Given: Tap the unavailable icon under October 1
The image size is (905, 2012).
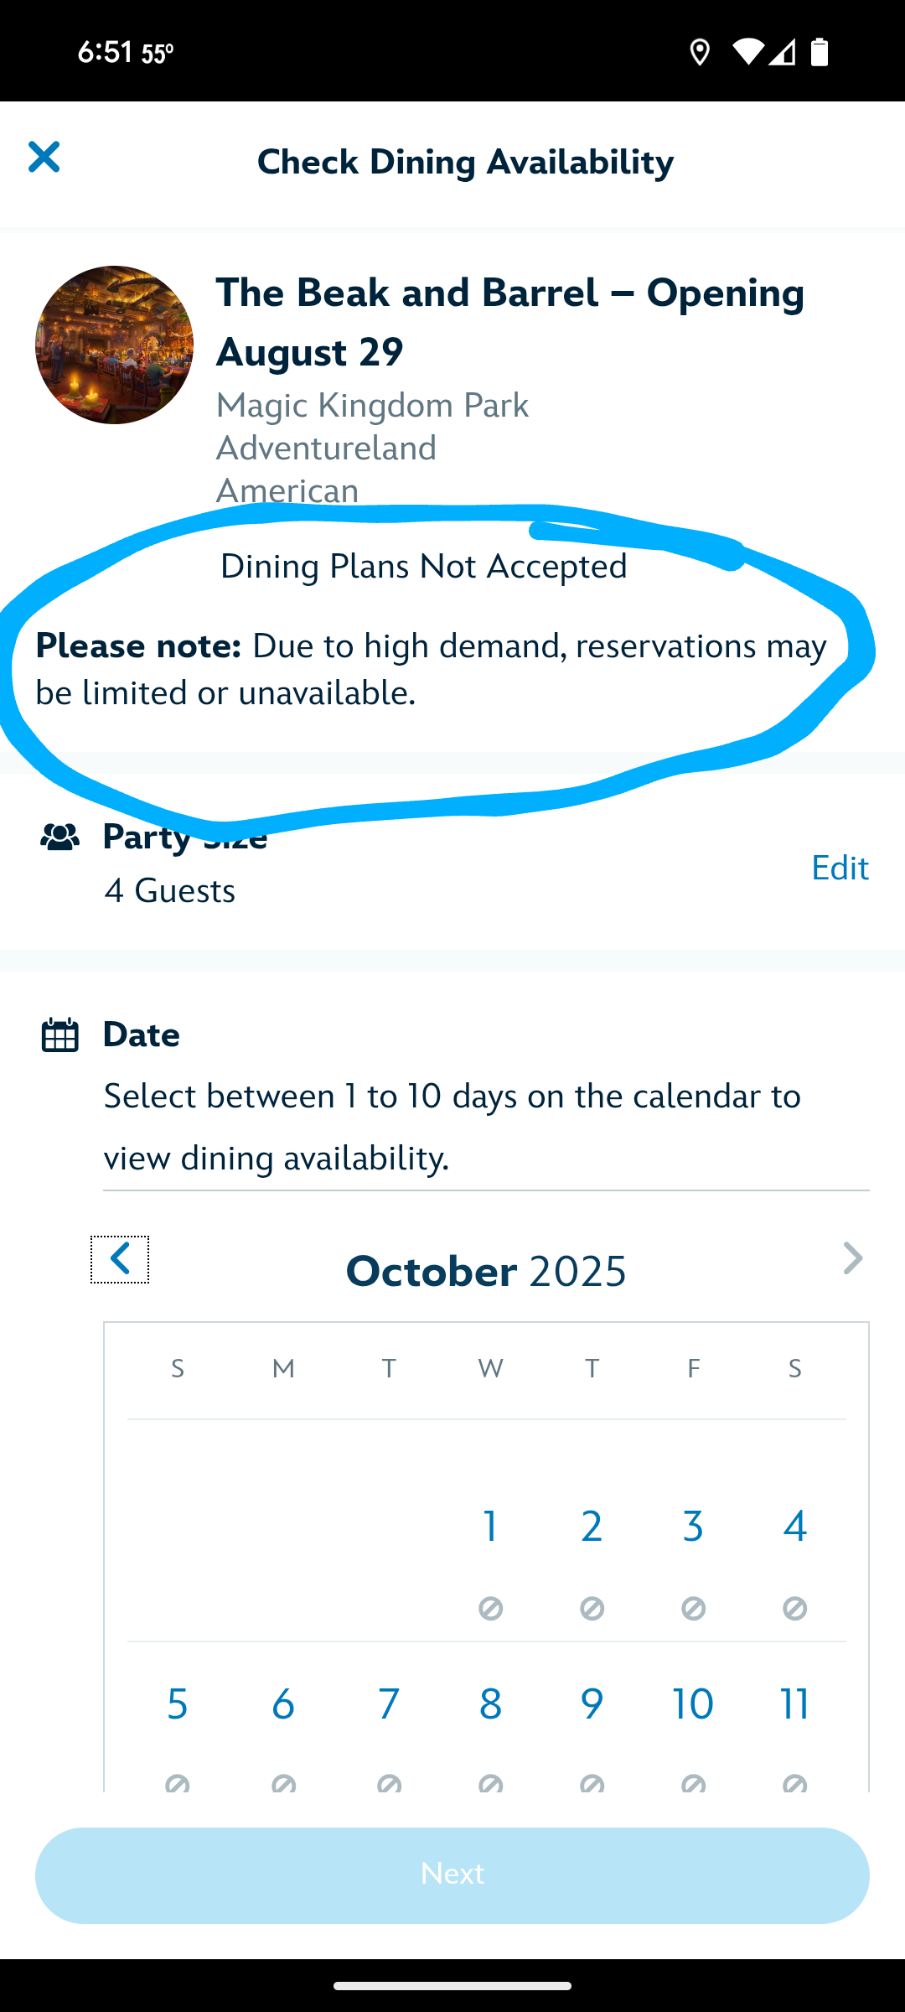Looking at the screenshot, I should [x=491, y=1608].
